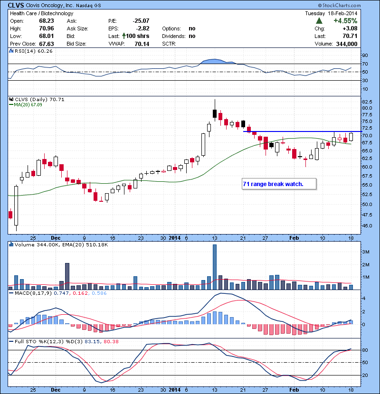Click the Volume value 344,000
Viewport: 380px width, 394px height.
[347, 44]
